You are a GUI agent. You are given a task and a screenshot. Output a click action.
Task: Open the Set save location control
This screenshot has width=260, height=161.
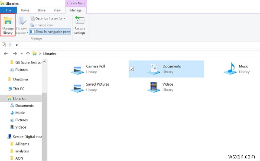22,25
